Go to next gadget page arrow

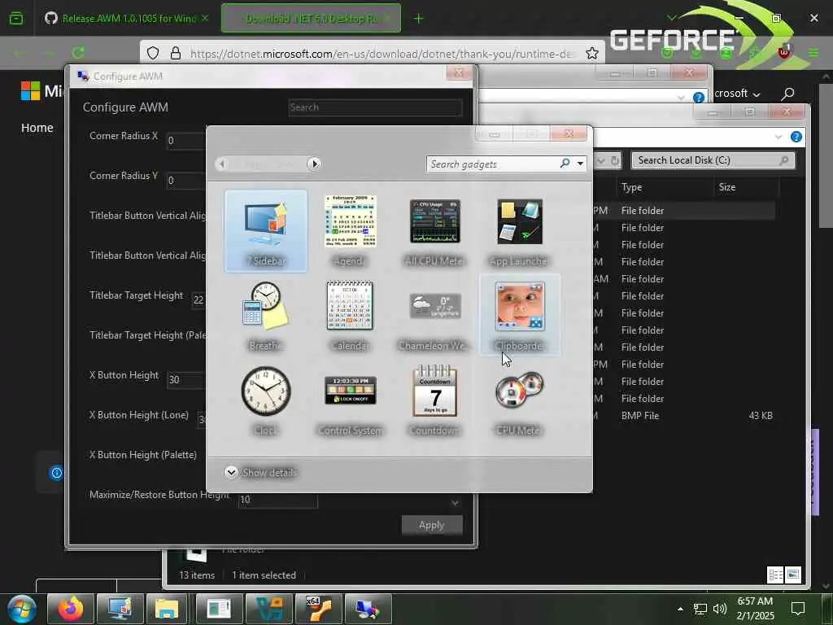coord(314,164)
